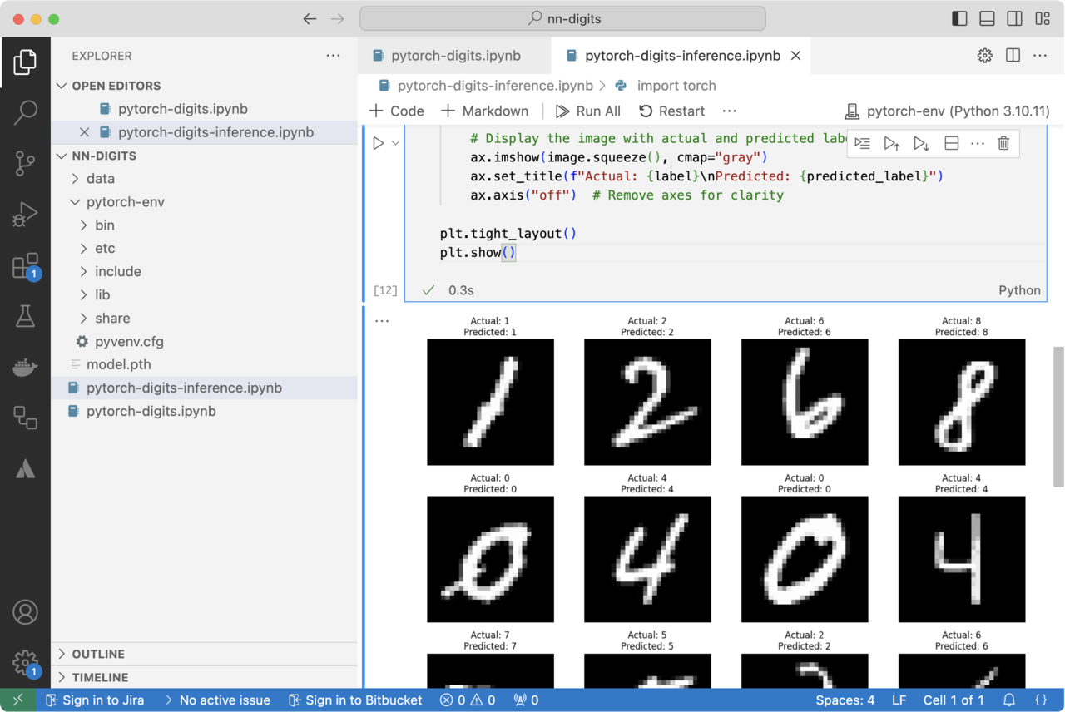Open the Extensions view
Image resolution: width=1065 pixels, height=712 pixels.
[25, 266]
